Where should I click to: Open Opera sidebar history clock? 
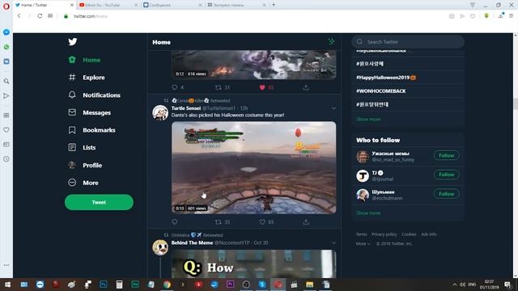click(x=6, y=159)
